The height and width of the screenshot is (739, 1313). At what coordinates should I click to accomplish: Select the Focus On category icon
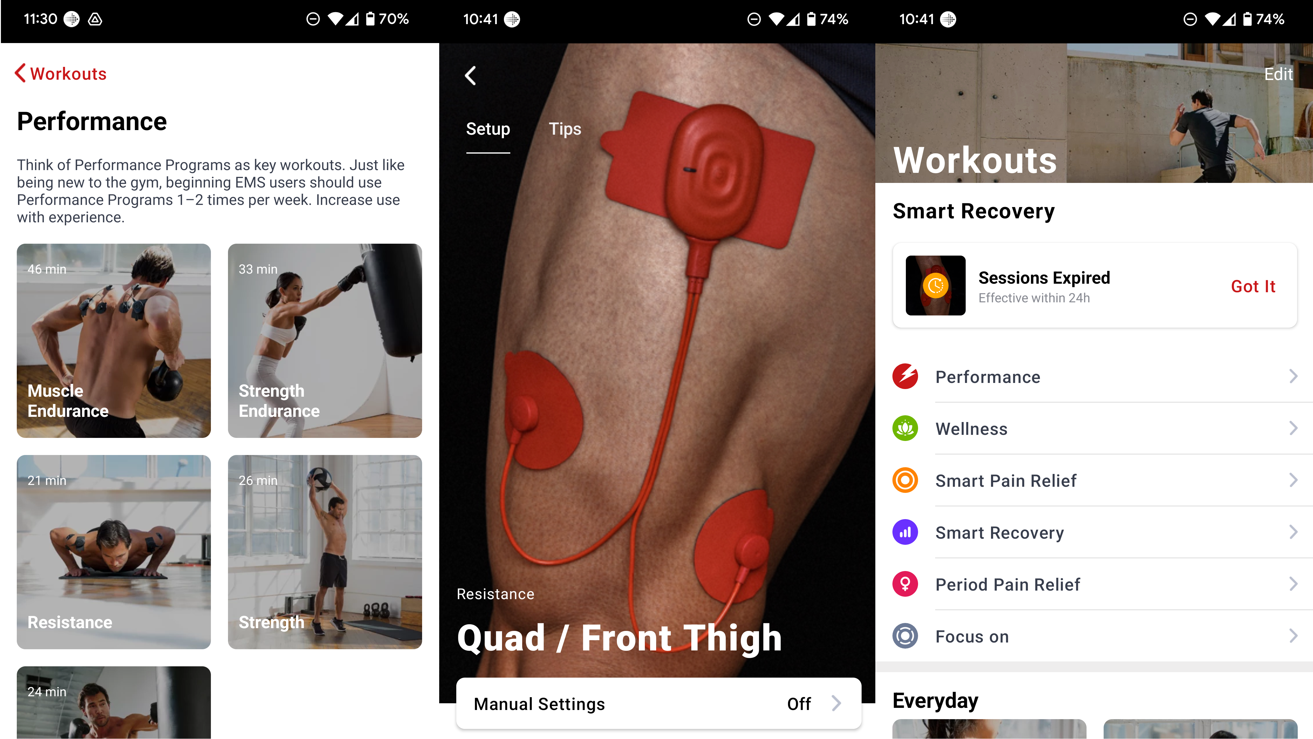905,636
